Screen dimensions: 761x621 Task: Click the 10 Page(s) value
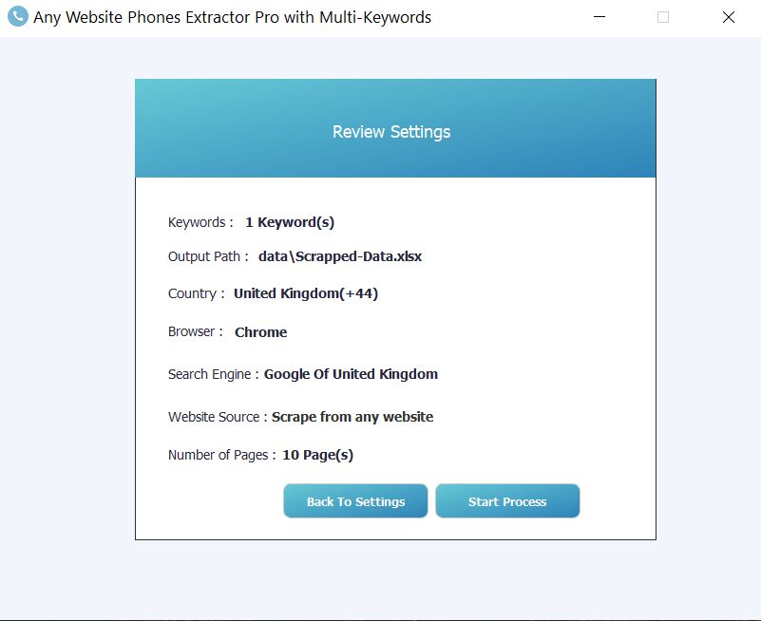318,455
